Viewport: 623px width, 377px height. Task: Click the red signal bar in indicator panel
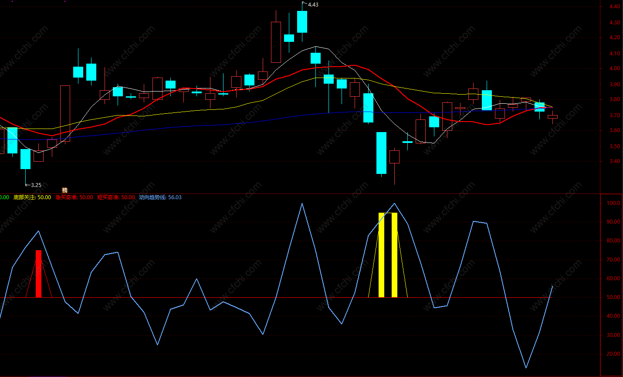pos(38,274)
